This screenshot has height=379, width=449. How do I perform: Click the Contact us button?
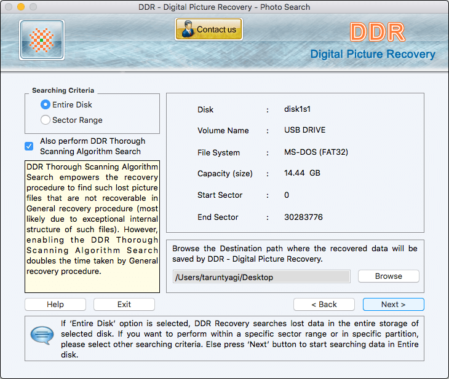(x=209, y=29)
